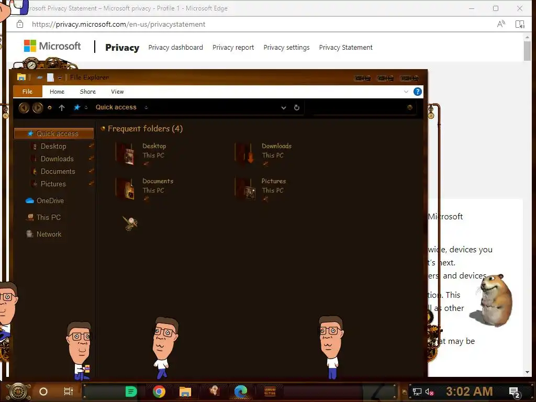Image resolution: width=536 pixels, height=402 pixels.
Task: Click the scroll down arrow in Edge
Action: coord(527,372)
